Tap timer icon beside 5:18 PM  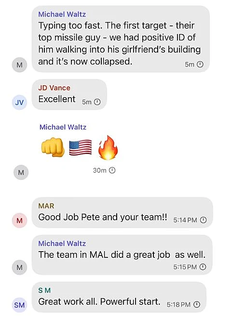pyautogui.click(x=196, y=305)
